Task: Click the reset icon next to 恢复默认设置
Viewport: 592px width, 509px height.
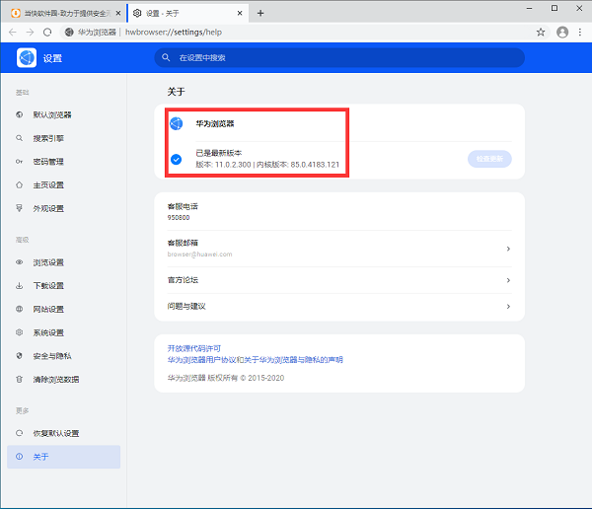Action: [x=20, y=433]
